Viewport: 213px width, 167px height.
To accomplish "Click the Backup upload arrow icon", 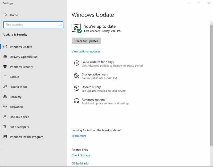I will click(5, 76).
